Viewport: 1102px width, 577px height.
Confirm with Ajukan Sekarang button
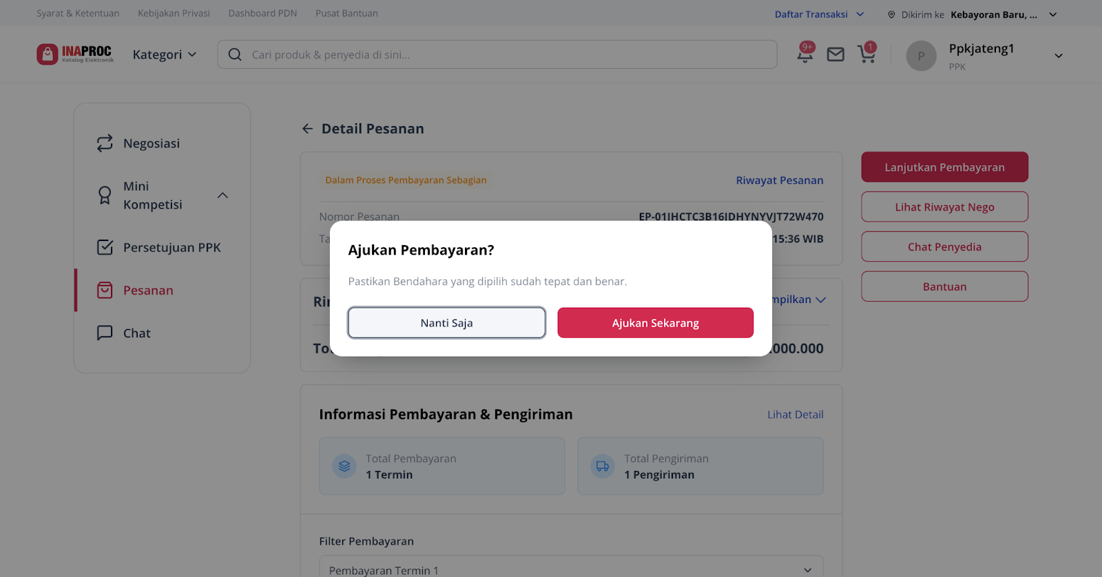655,323
